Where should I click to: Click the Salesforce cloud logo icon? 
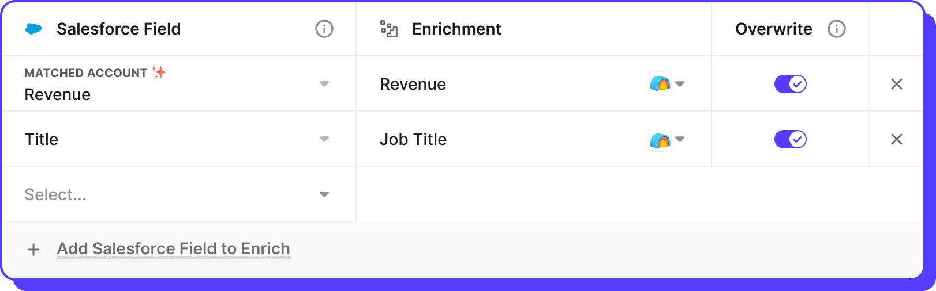click(x=34, y=29)
